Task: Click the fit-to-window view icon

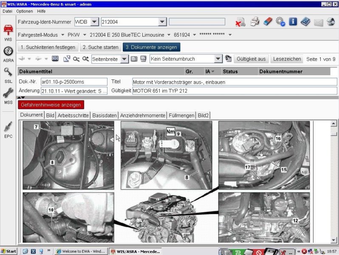Action: (x=55, y=59)
